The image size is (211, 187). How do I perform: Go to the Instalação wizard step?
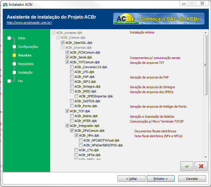click(25, 72)
